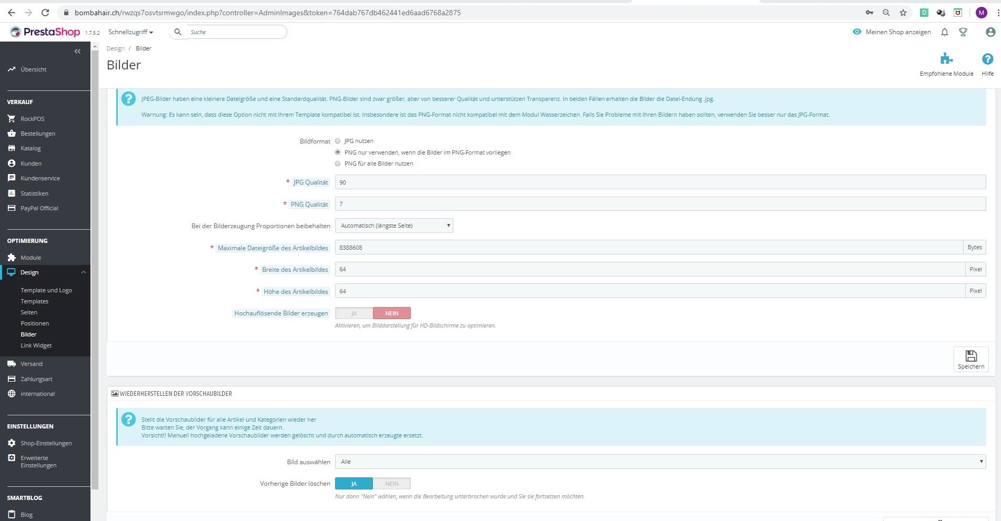Click the browser zoom magnifier icon
This screenshot has width=1001, height=521.
pyautogui.click(x=886, y=13)
